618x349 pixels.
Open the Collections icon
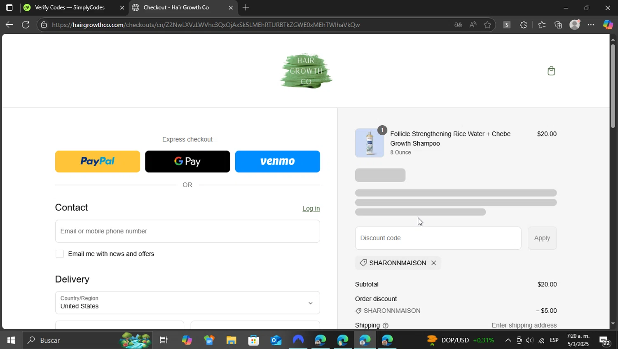pyautogui.click(x=558, y=25)
